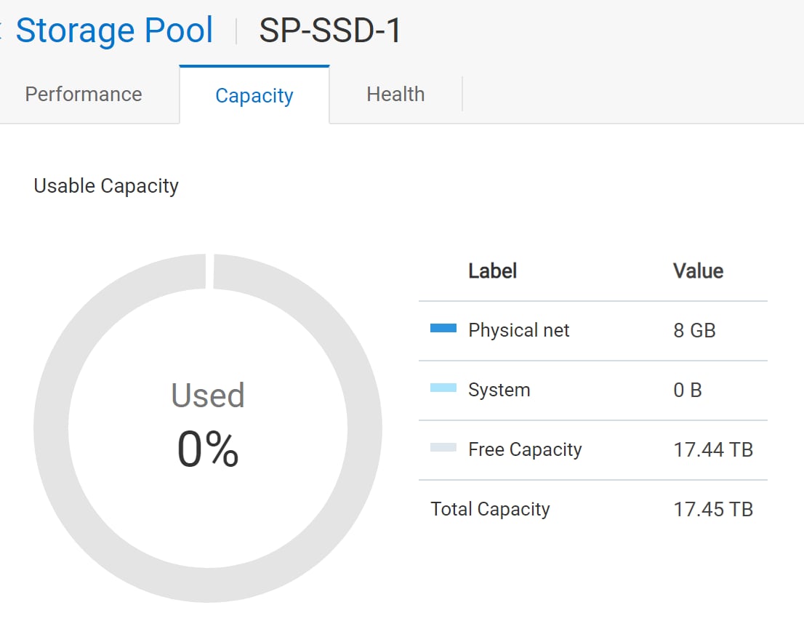
Task: Select the Total Capacity row label
Action: click(490, 509)
